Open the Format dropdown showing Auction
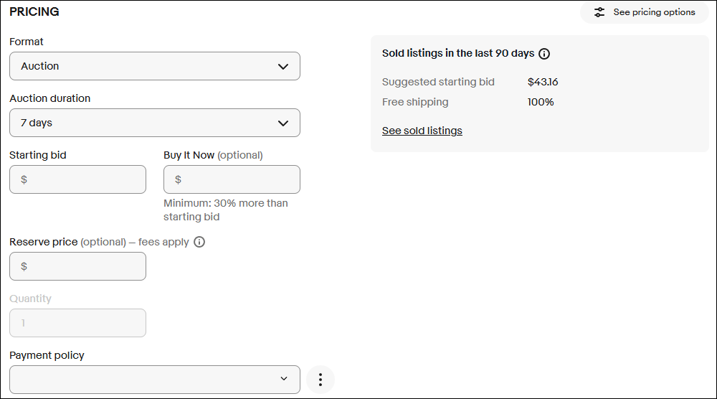Screen dimensions: 717x399 click(x=154, y=66)
